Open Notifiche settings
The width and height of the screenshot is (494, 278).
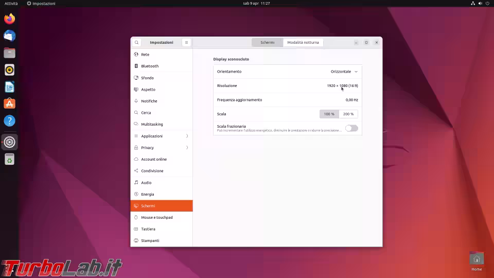click(162, 101)
